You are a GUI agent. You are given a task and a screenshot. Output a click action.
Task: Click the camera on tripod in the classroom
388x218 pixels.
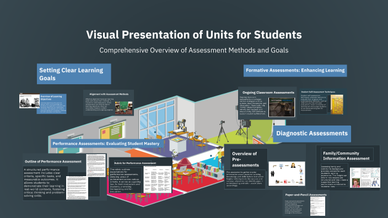[x=222, y=131]
